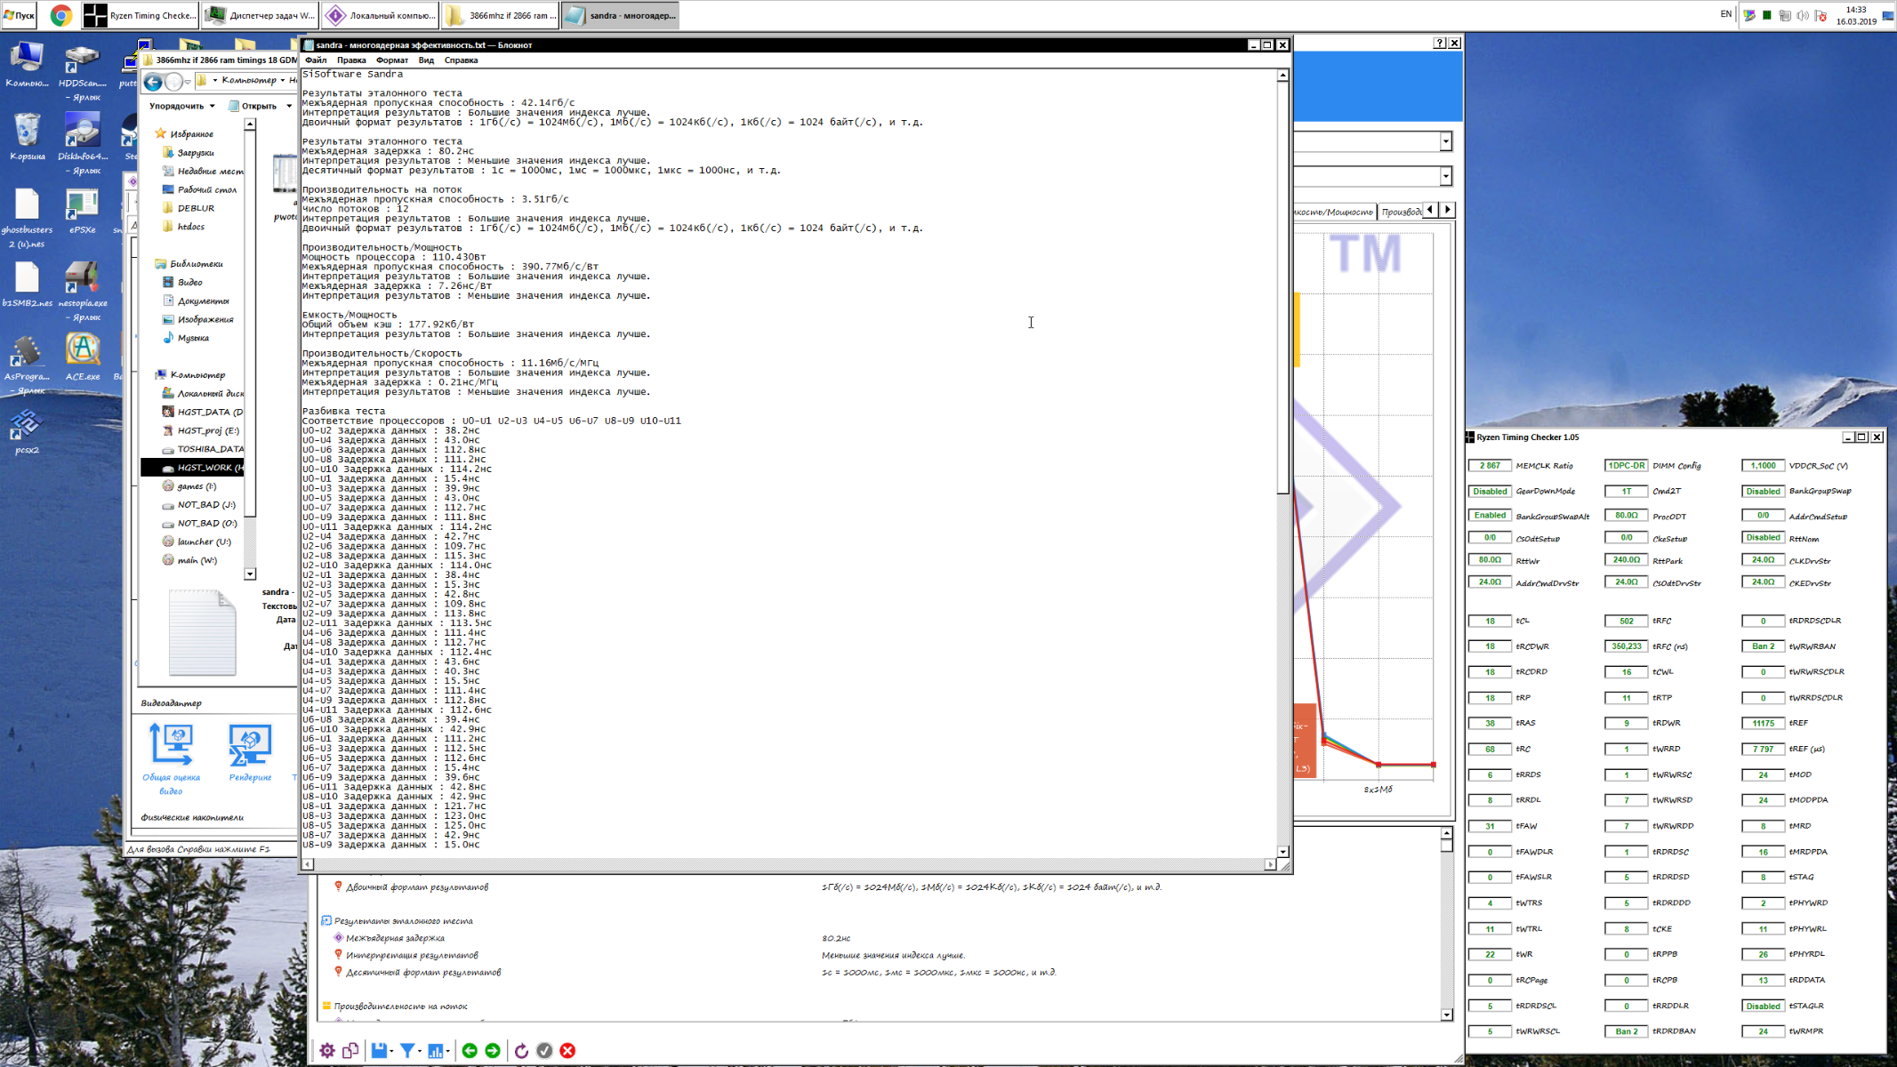
Task: Click the blue floppy save icon
Action: point(379,1050)
